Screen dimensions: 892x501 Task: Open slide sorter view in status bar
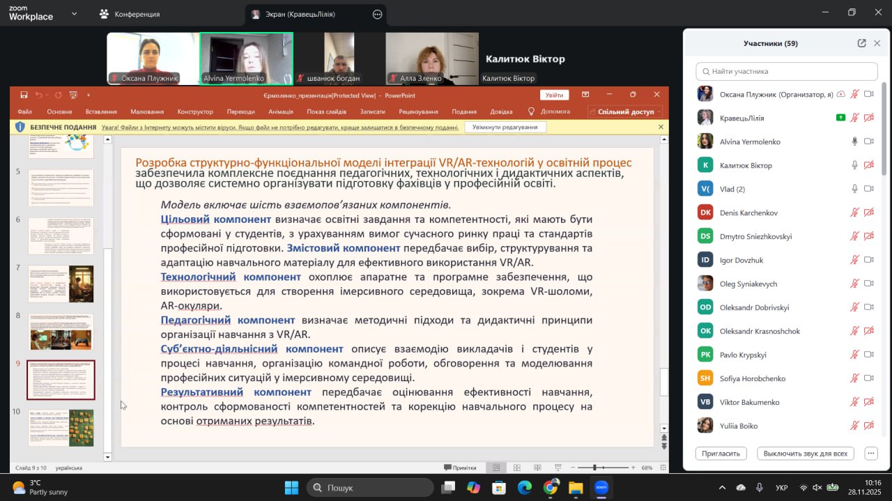pyautogui.click(x=516, y=468)
